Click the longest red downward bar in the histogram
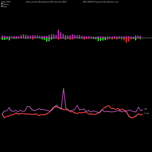 click(x=126, y=40)
